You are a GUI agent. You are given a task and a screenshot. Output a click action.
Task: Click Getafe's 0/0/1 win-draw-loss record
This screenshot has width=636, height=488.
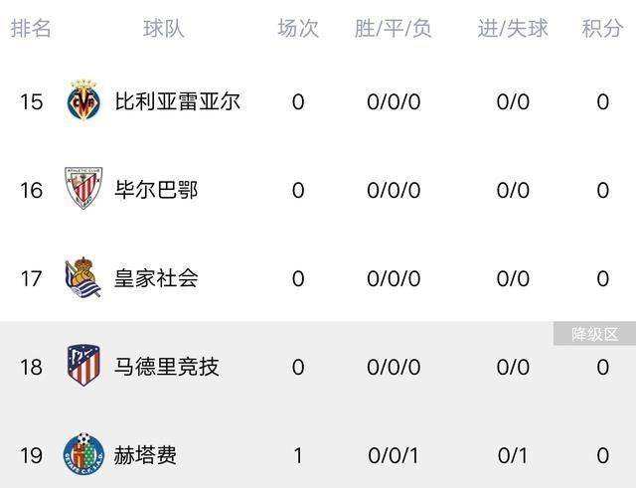click(394, 455)
